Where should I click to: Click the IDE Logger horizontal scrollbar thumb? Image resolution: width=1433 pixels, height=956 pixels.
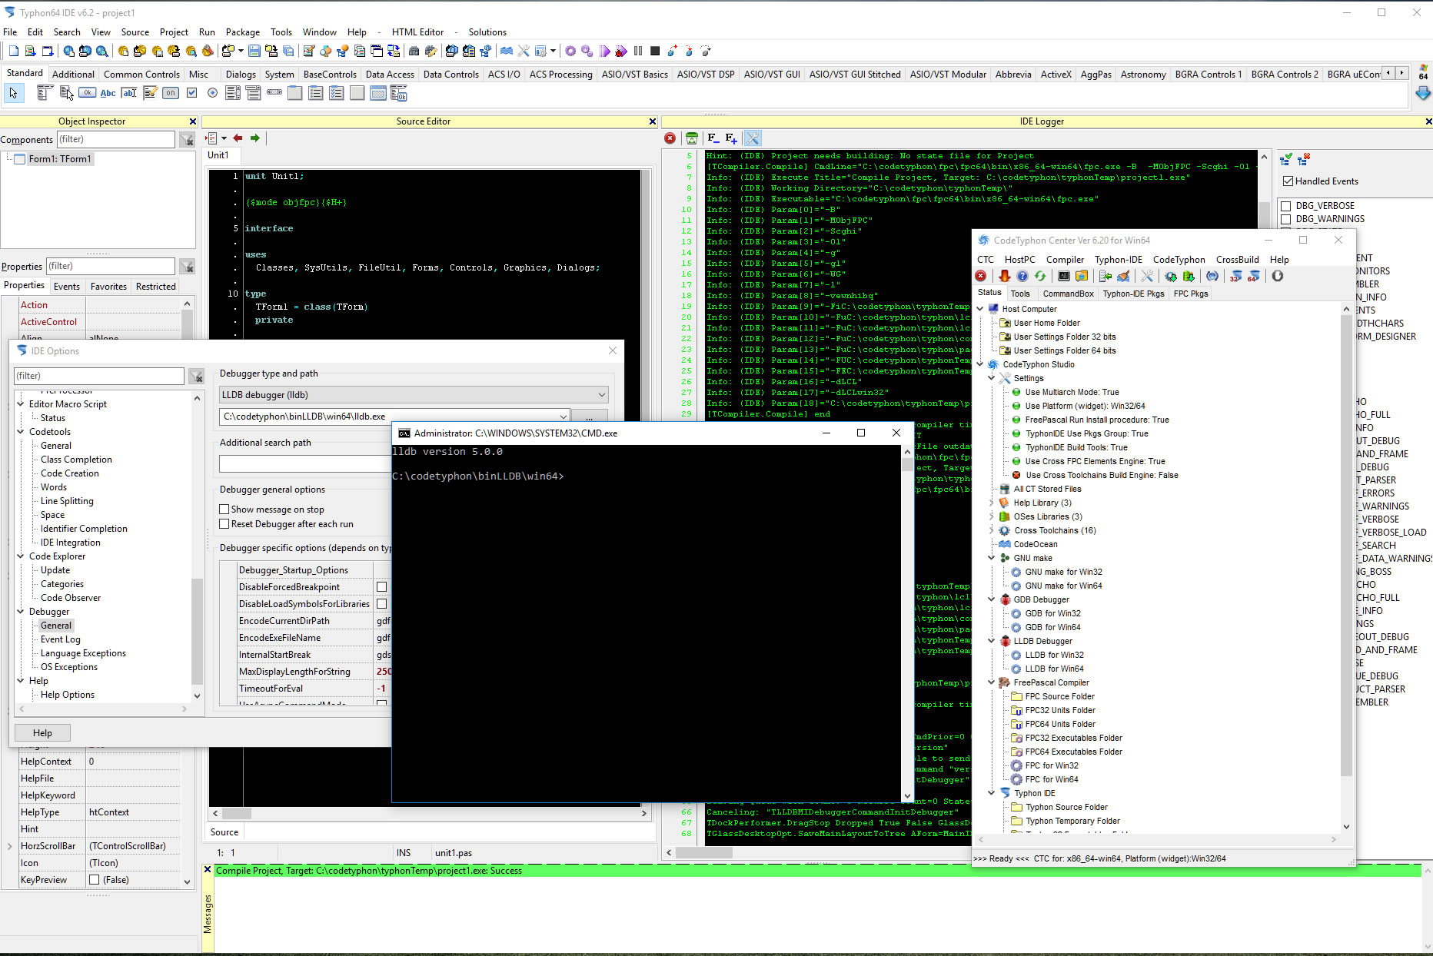[704, 852]
